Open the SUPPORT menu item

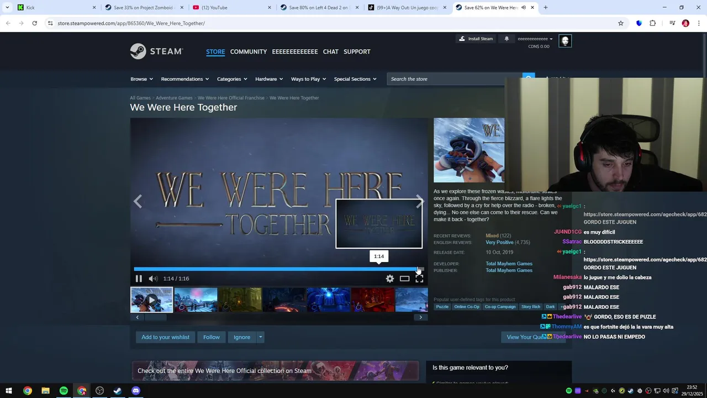357,51
